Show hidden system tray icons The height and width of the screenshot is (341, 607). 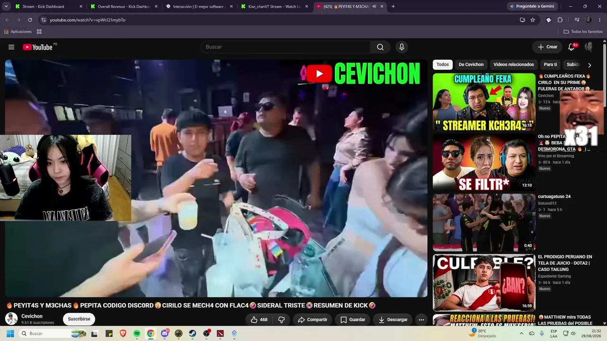[x=522, y=333]
